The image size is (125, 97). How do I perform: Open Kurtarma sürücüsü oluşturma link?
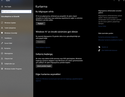coord(108,37)
